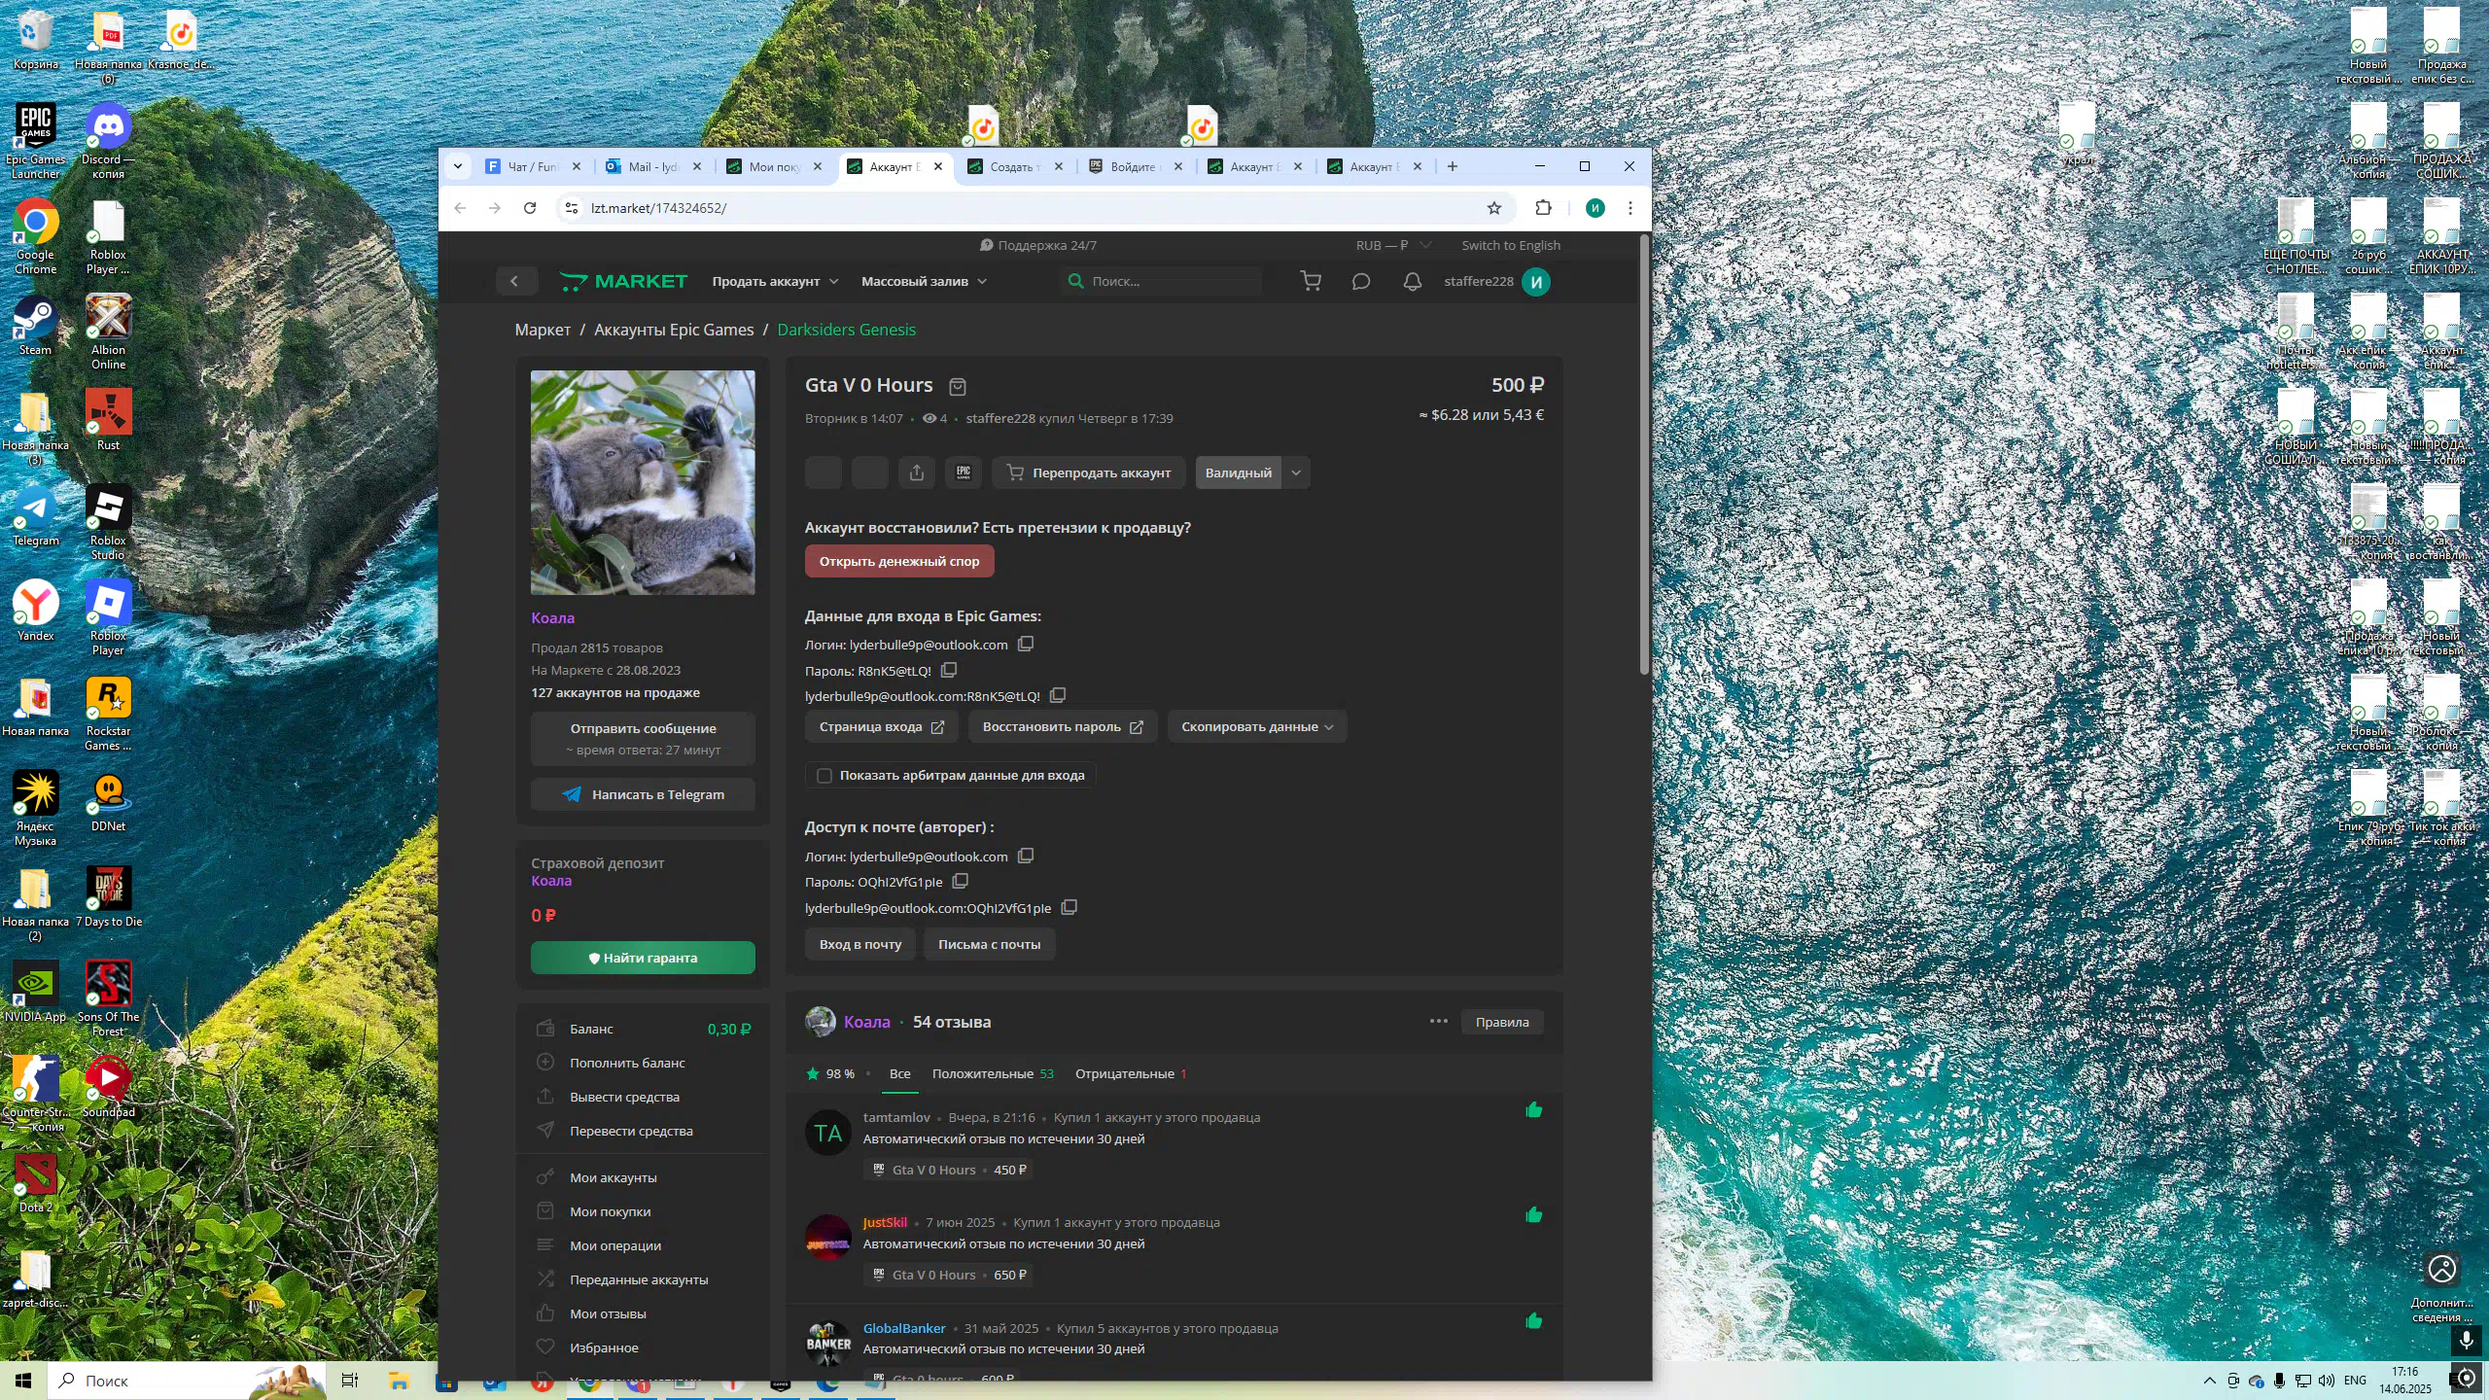2489x1400 pixels.
Task: Click the MARKET logo
Action: (623, 282)
